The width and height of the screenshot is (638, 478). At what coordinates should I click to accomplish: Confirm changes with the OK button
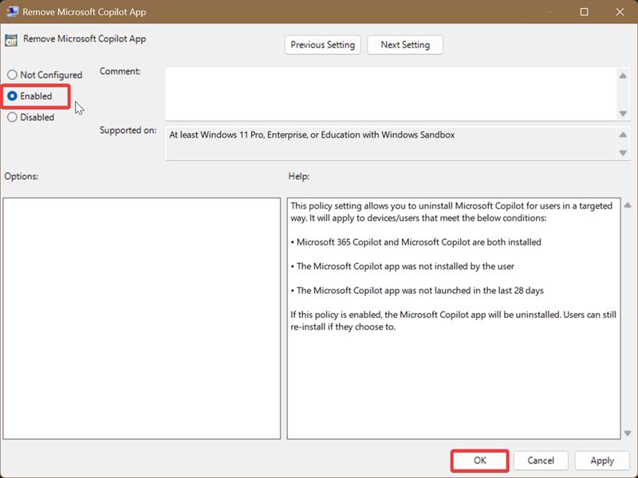(x=479, y=460)
